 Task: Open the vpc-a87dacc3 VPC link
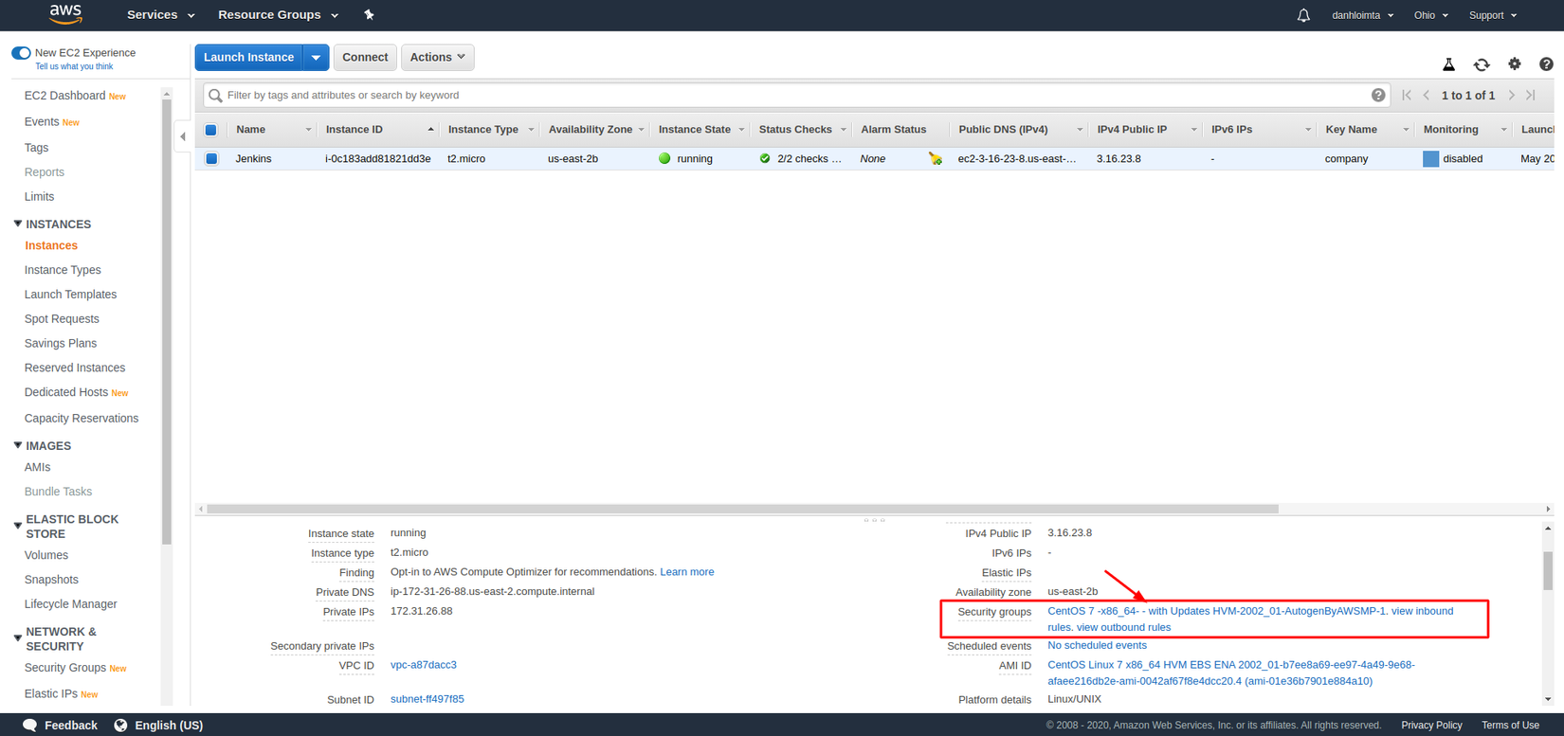coord(424,665)
